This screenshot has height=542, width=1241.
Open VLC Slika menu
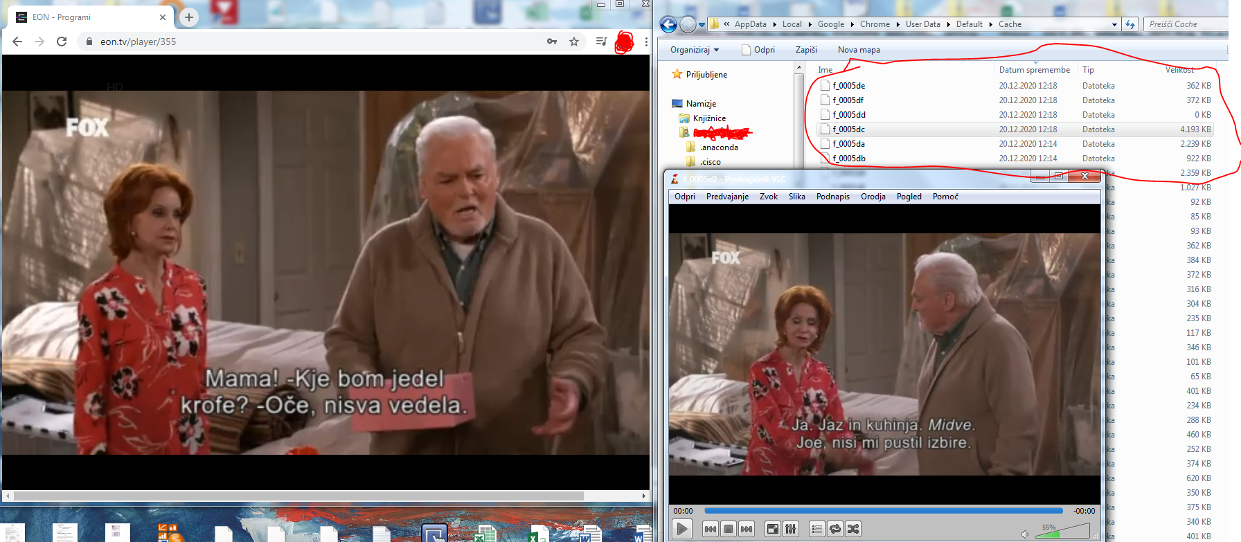pos(797,197)
